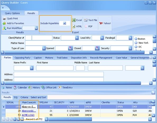This screenshot has width=157, height=123.
Task: Open the Case Value tab
Action: (x=121, y=58)
